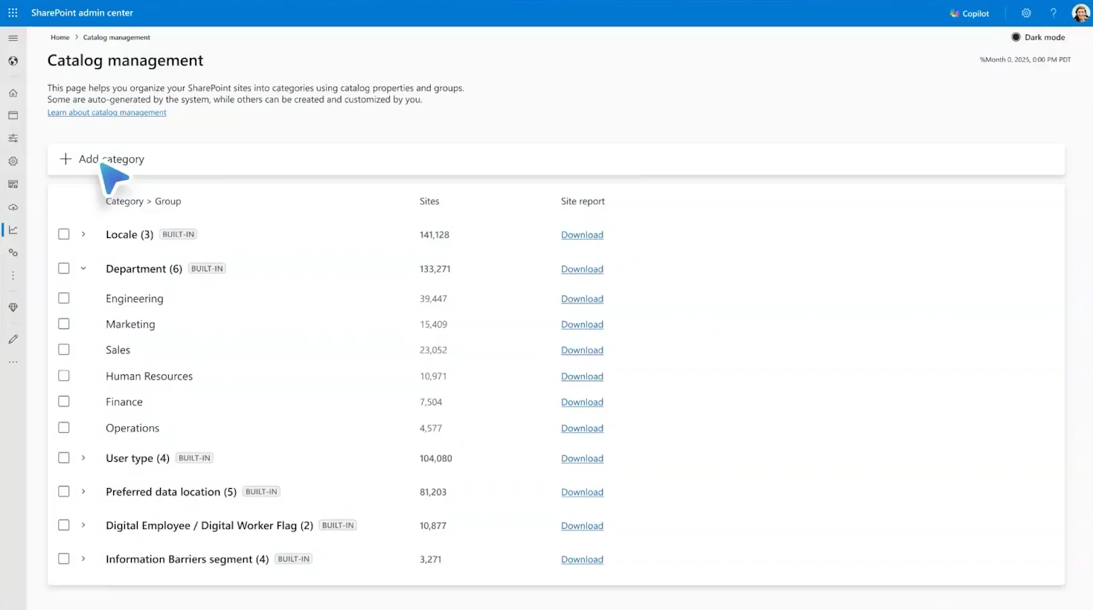Collapse the Department category chevron
Viewport: 1093px width, 610px height.
(83, 269)
